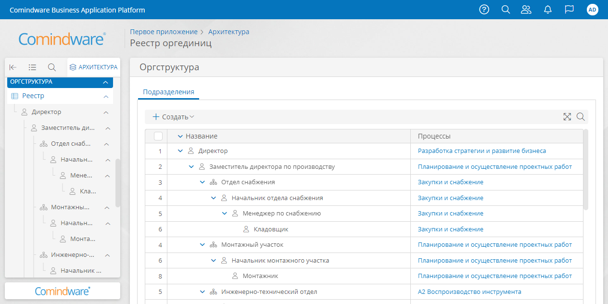Open process link in Заместитель директора row

point(495,167)
